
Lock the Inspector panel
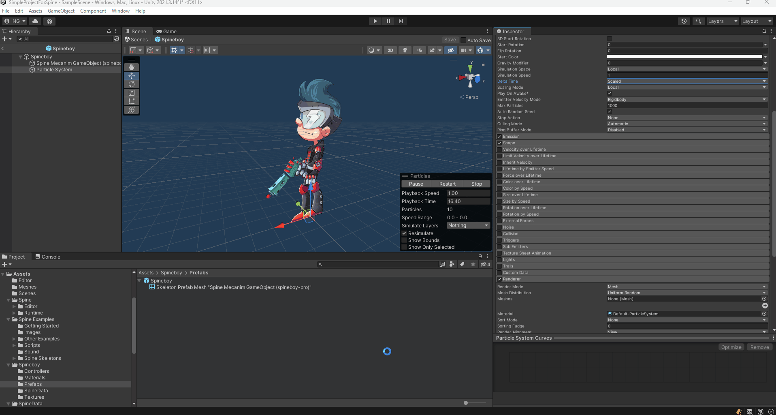(x=764, y=31)
